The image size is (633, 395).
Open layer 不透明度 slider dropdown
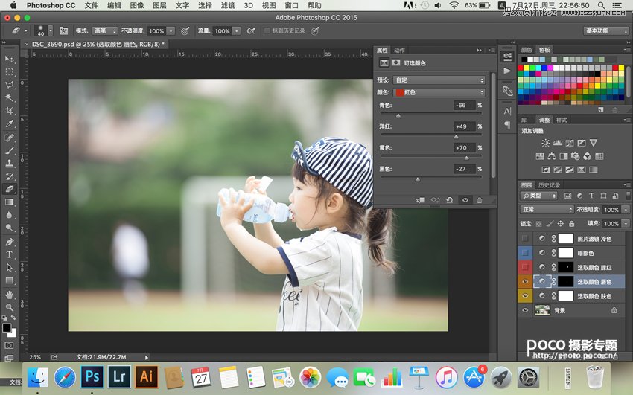pos(626,210)
